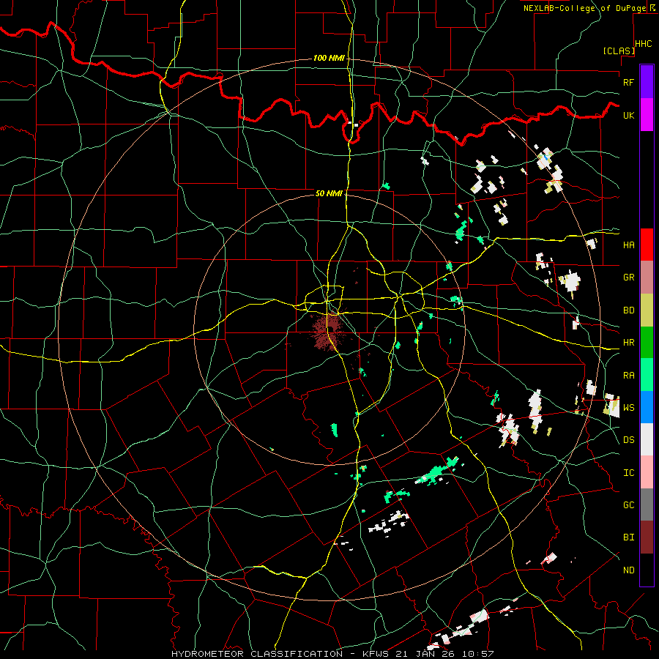This screenshot has height=659, width=659.
Task: Select the 'BD' legend label
Action: [x=628, y=310]
